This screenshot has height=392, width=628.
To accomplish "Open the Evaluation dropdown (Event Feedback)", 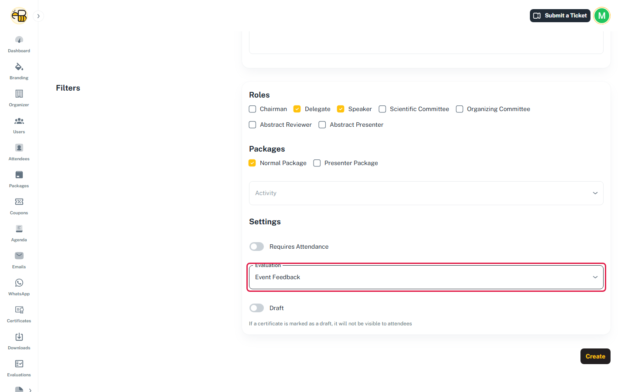I will (x=426, y=277).
